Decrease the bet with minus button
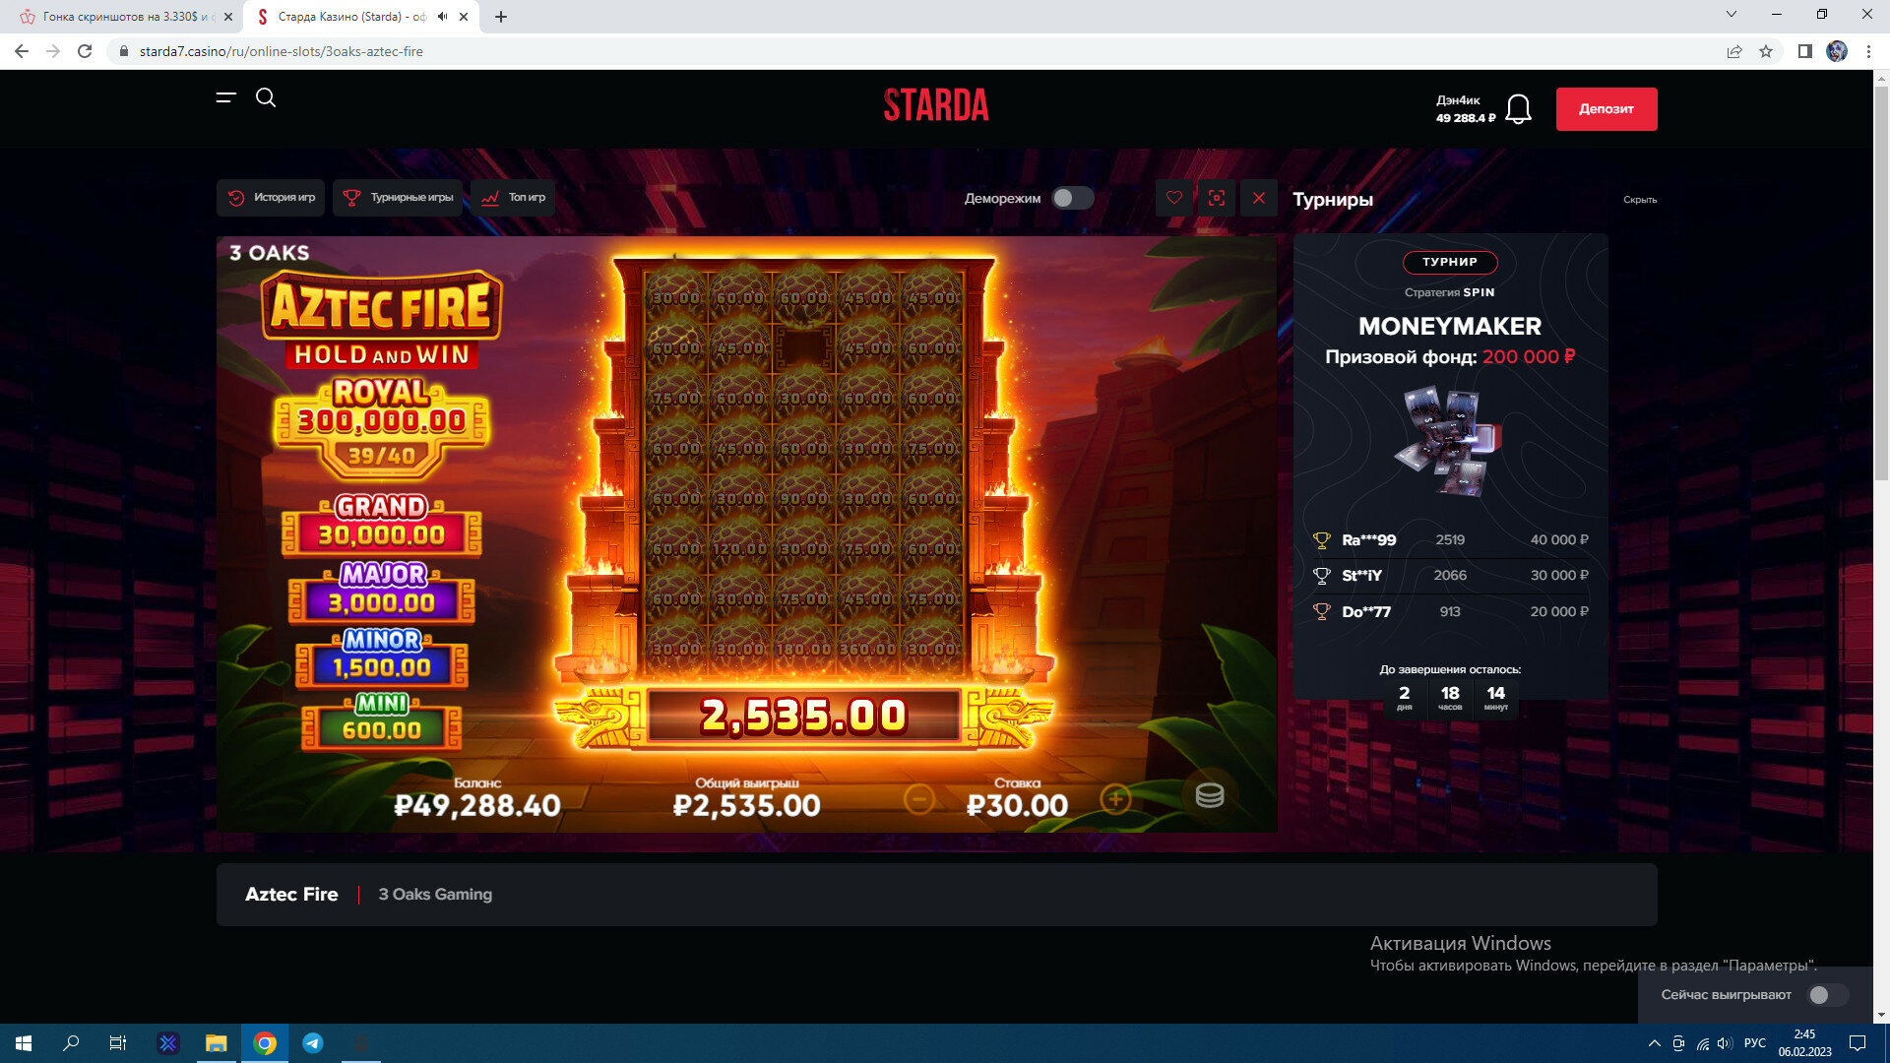 (x=918, y=799)
